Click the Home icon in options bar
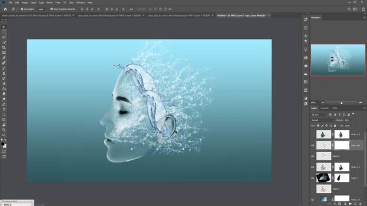367x206 pixels. coord(5,9)
